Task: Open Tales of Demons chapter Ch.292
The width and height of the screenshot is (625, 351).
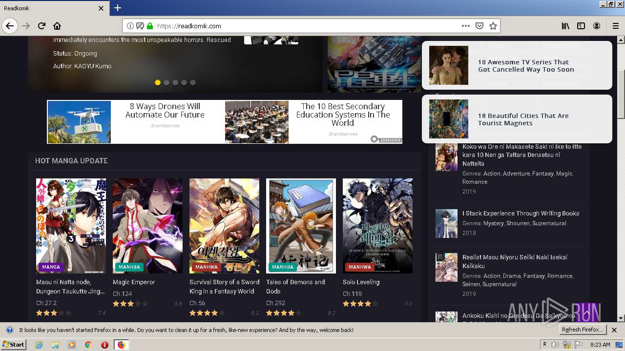Action: (275, 303)
